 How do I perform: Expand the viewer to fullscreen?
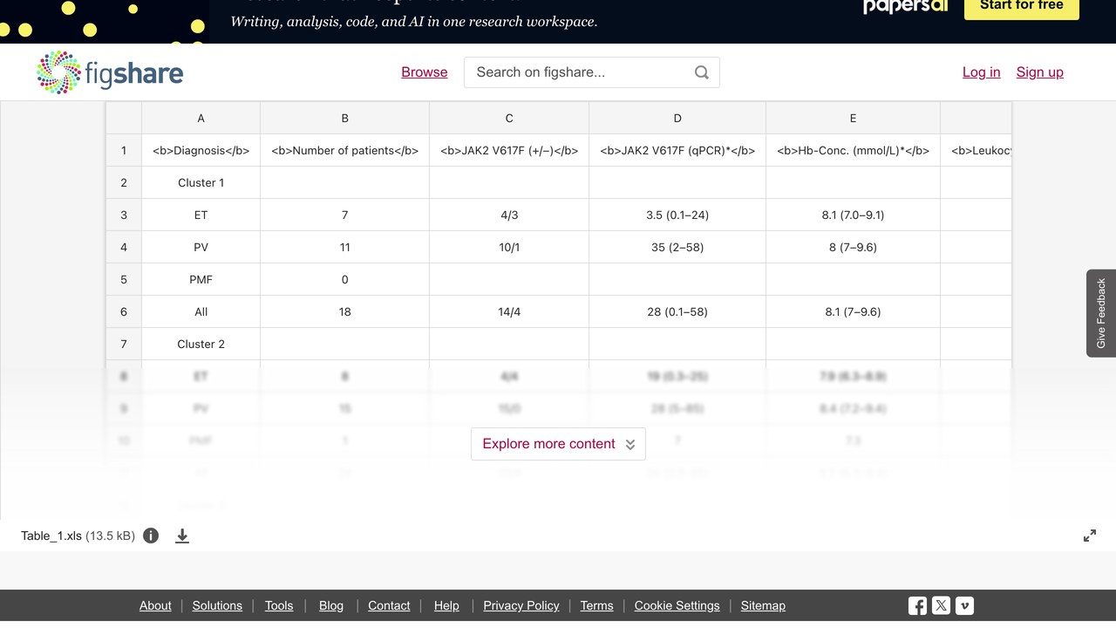pyautogui.click(x=1090, y=536)
